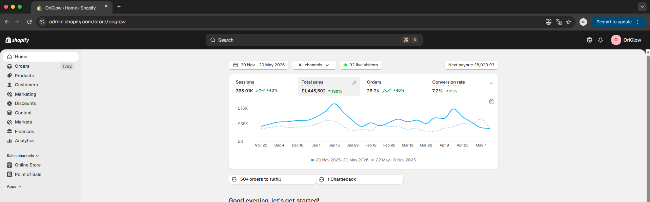Click the site info icon beside URL

point(42,22)
